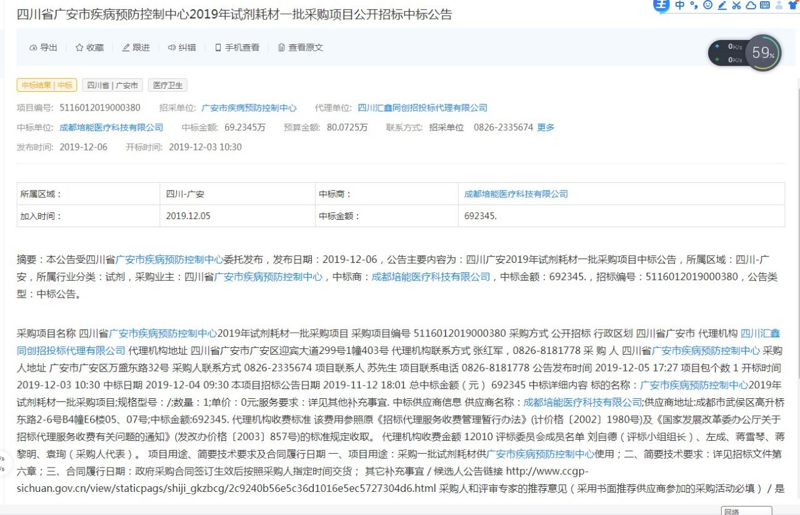This screenshot has width=800, height=515.
Task: Click the 59% memory usage floating ball
Action: 763,53
